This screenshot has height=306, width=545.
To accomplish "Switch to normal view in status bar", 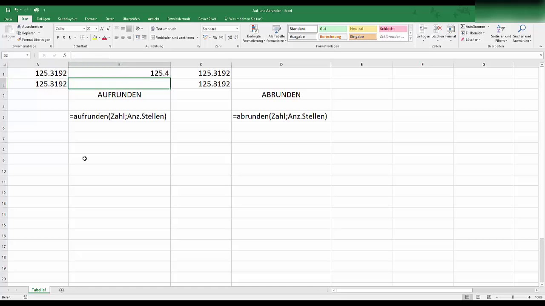I will coord(468,297).
